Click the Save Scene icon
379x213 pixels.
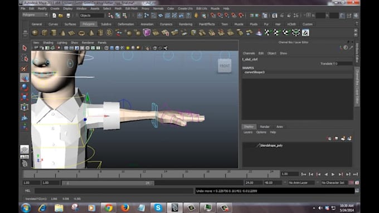pos(69,16)
